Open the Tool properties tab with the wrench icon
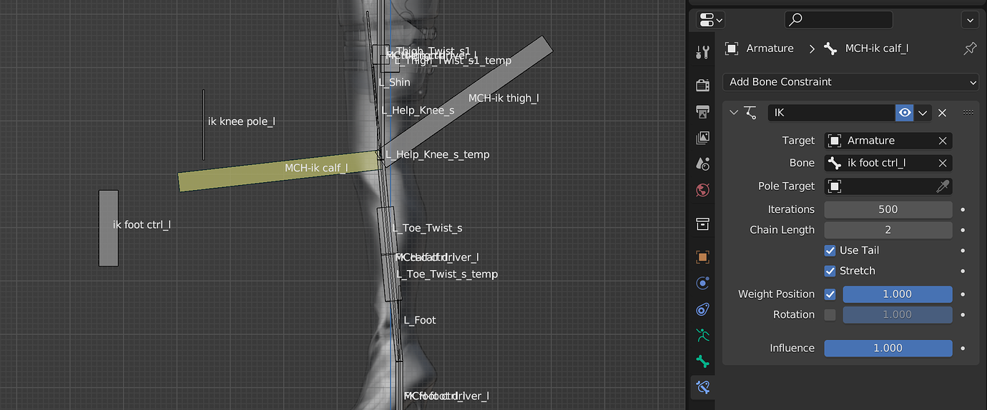 702,51
